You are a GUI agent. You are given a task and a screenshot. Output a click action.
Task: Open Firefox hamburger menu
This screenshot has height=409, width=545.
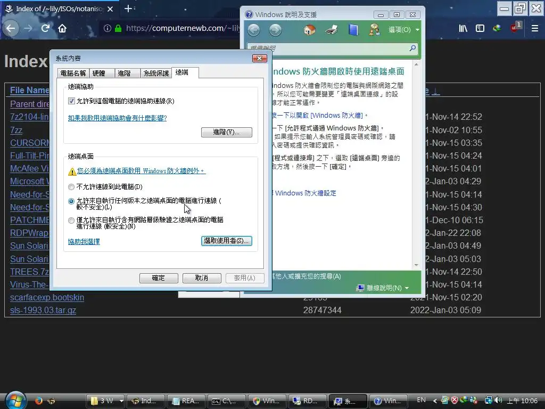[535, 28]
